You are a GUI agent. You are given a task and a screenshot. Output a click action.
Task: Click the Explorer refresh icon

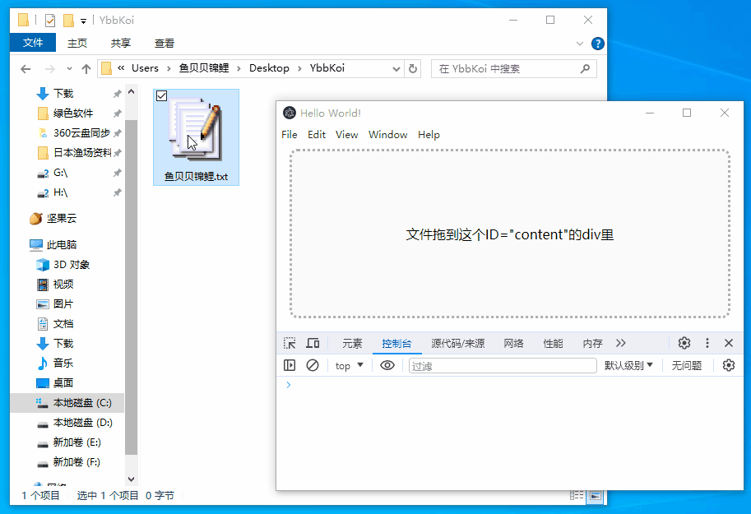pos(413,68)
